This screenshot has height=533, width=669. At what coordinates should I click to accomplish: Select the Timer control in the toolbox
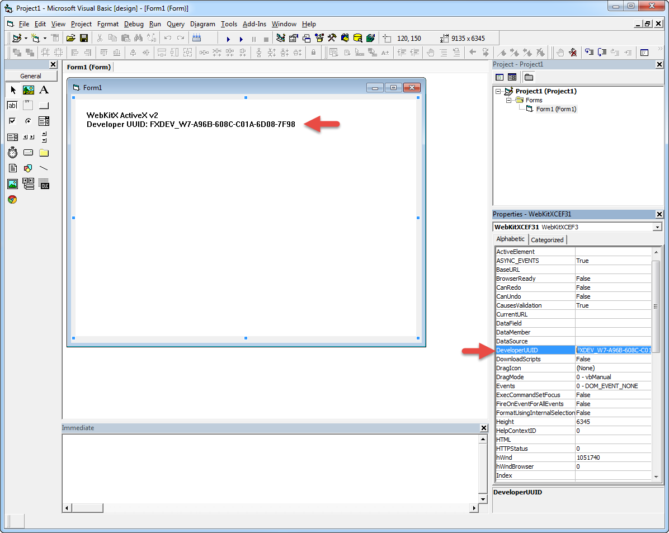[x=12, y=152]
